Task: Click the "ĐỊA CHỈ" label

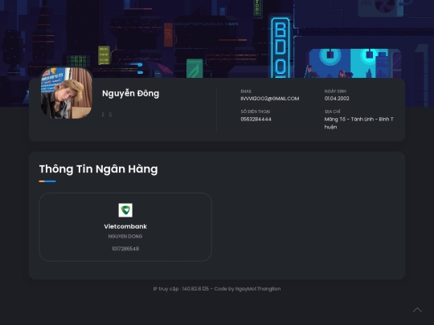Action: coord(333,112)
